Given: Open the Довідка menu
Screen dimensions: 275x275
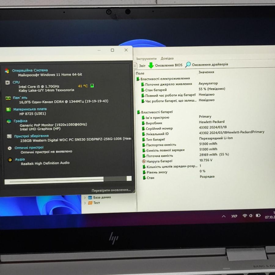Looking at the screenshot, I should click(x=167, y=58).
